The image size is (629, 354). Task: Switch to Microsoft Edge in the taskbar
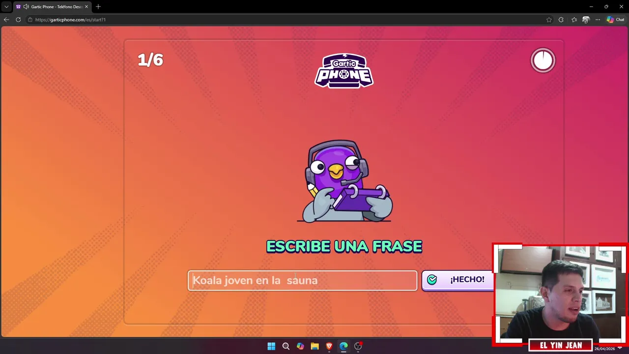click(x=343, y=346)
